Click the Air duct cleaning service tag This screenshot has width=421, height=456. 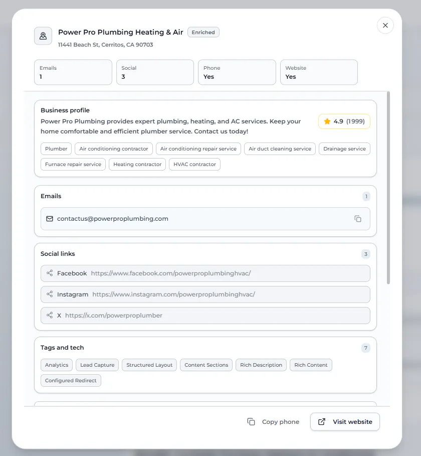coord(280,148)
